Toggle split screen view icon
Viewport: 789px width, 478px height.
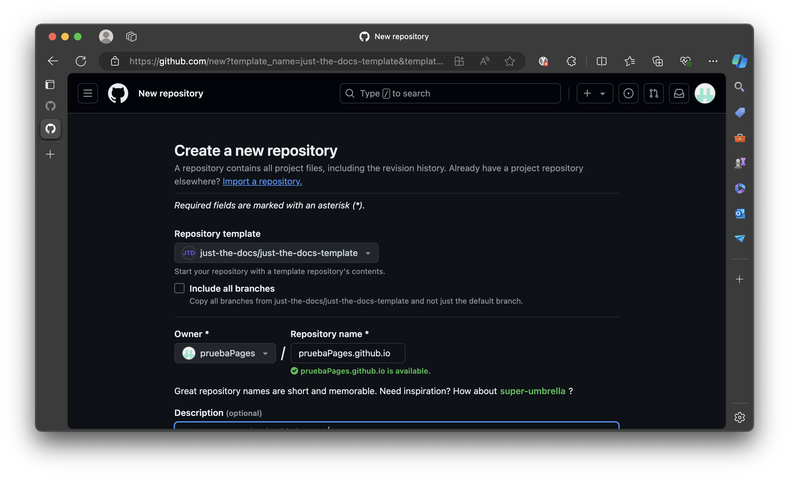click(x=602, y=61)
